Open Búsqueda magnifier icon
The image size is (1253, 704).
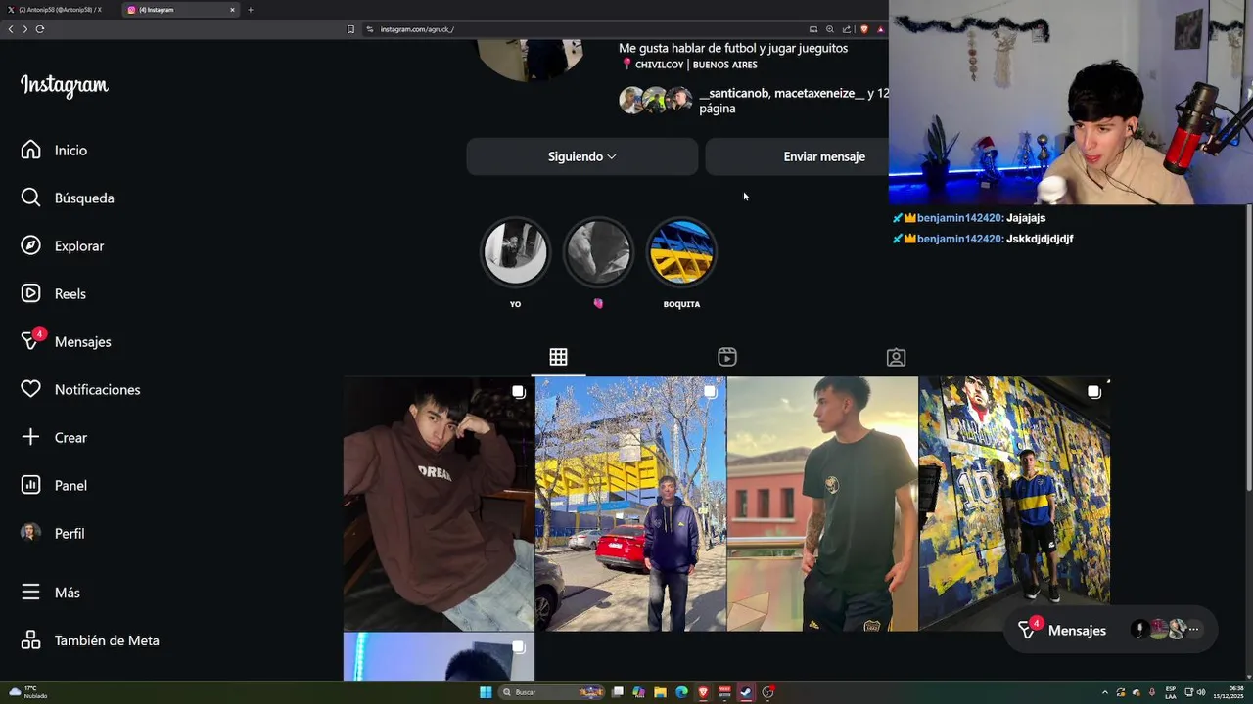31,198
